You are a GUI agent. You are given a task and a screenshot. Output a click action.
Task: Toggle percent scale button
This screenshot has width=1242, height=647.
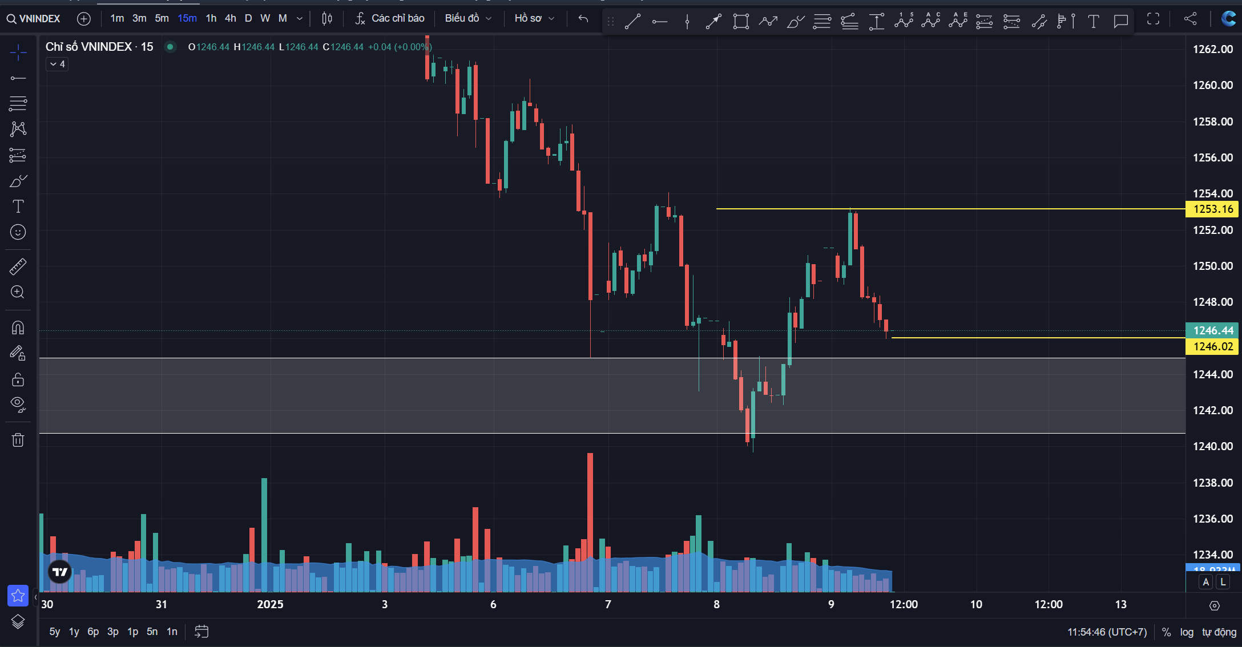1166,632
